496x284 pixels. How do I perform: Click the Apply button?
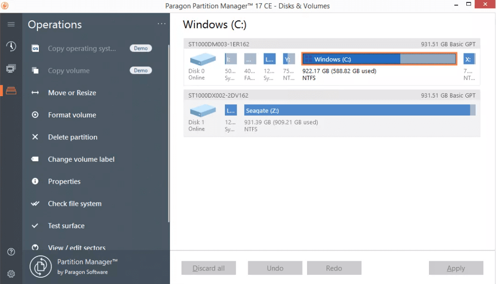tap(456, 268)
